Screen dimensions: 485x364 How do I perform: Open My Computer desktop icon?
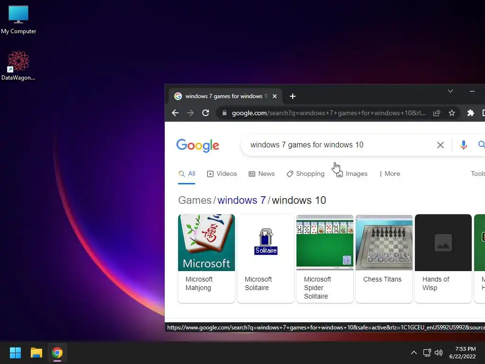[x=18, y=19]
